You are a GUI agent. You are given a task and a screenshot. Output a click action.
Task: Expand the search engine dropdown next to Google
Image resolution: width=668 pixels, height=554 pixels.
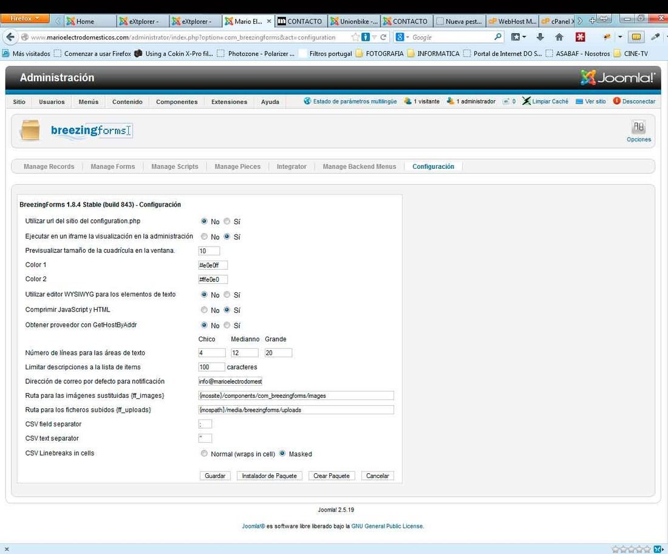407,37
